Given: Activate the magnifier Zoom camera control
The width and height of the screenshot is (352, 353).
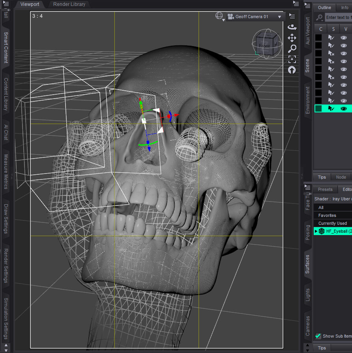Looking at the screenshot, I should (292, 49).
